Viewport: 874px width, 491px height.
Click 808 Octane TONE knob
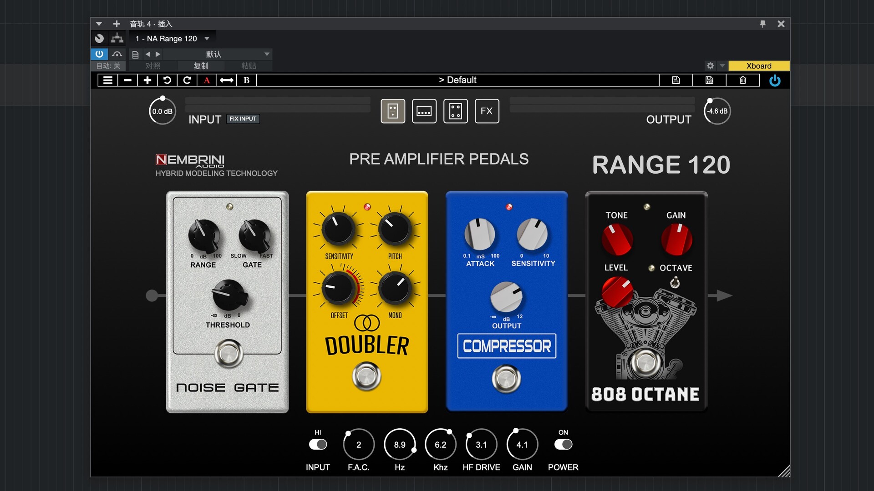617,240
